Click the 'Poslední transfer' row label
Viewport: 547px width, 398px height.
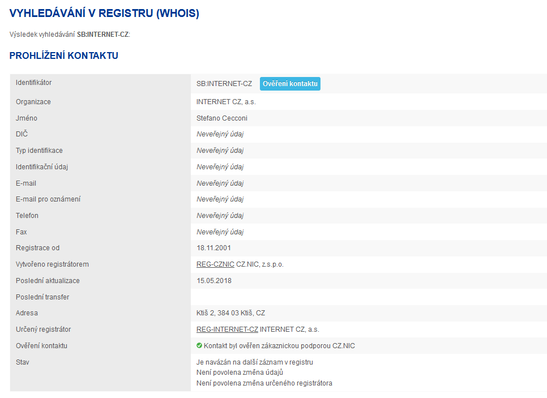(x=42, y=297)
